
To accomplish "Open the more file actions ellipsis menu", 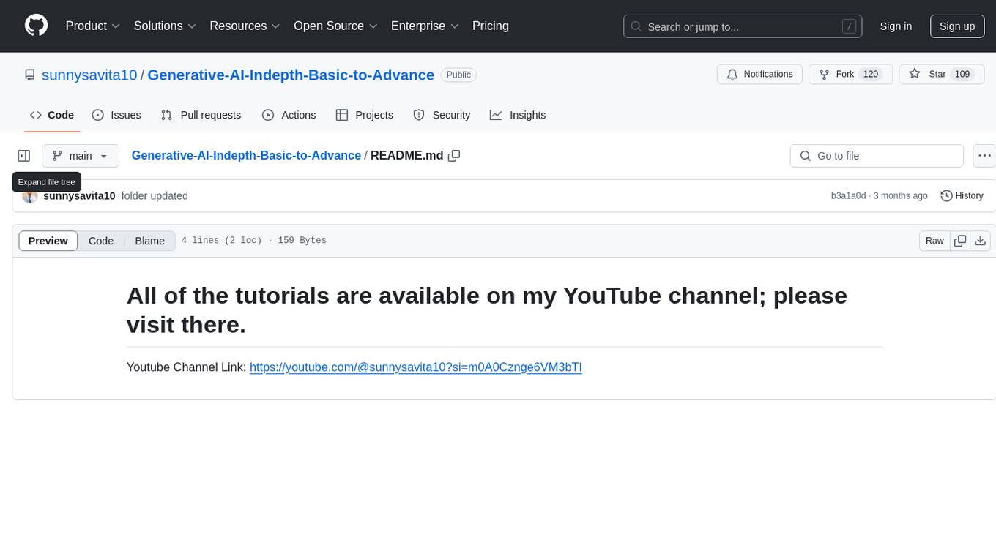I will tap(985, 156).
